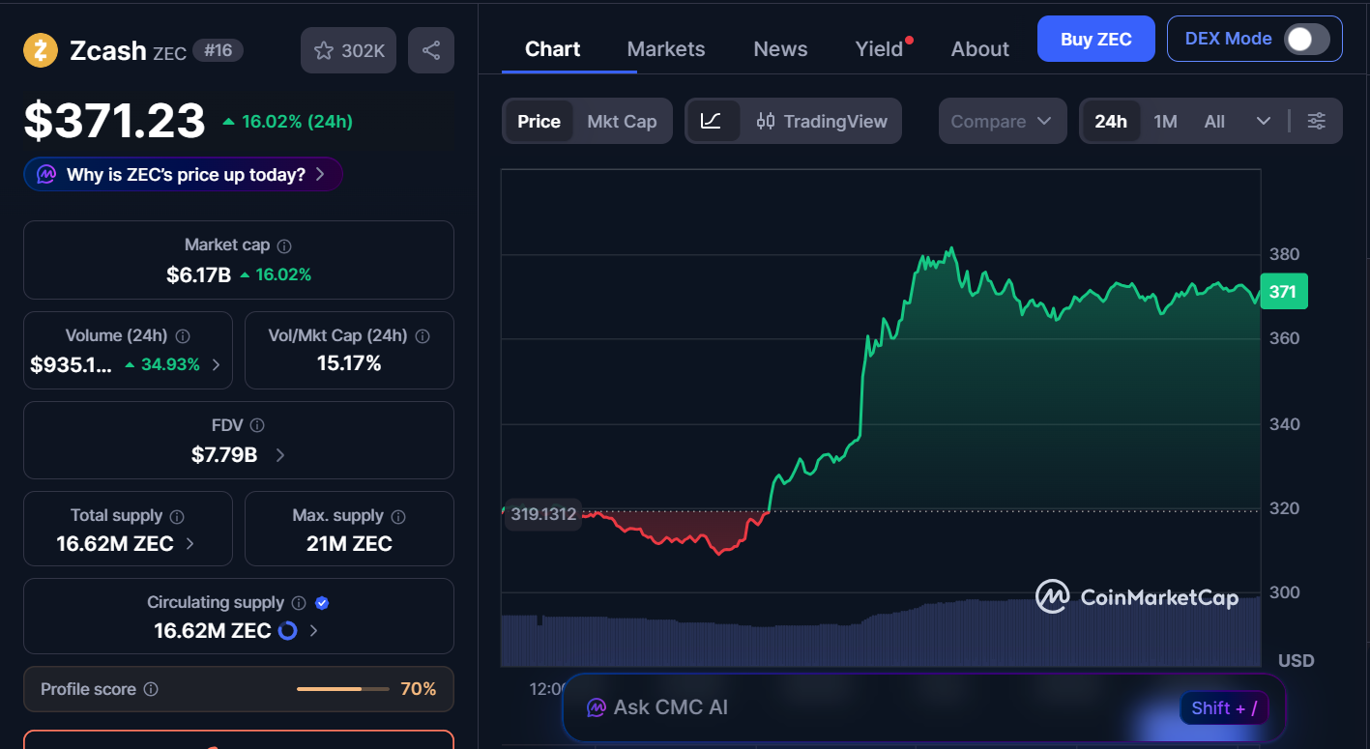1370x749 pixels.
Task: Click the refresh icon next to Circulating supply
Action: (x=286, y=630)
